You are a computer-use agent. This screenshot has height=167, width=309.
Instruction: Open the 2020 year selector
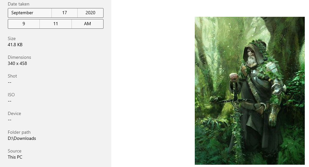coord(90,13)
